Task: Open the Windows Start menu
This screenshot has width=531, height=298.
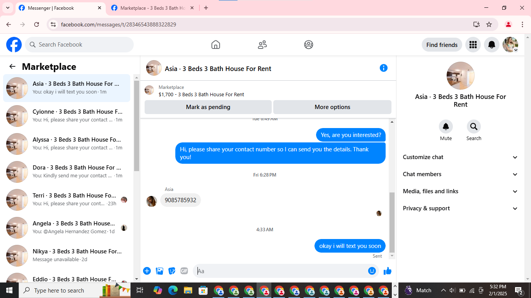Action: (x=9, y=290)
